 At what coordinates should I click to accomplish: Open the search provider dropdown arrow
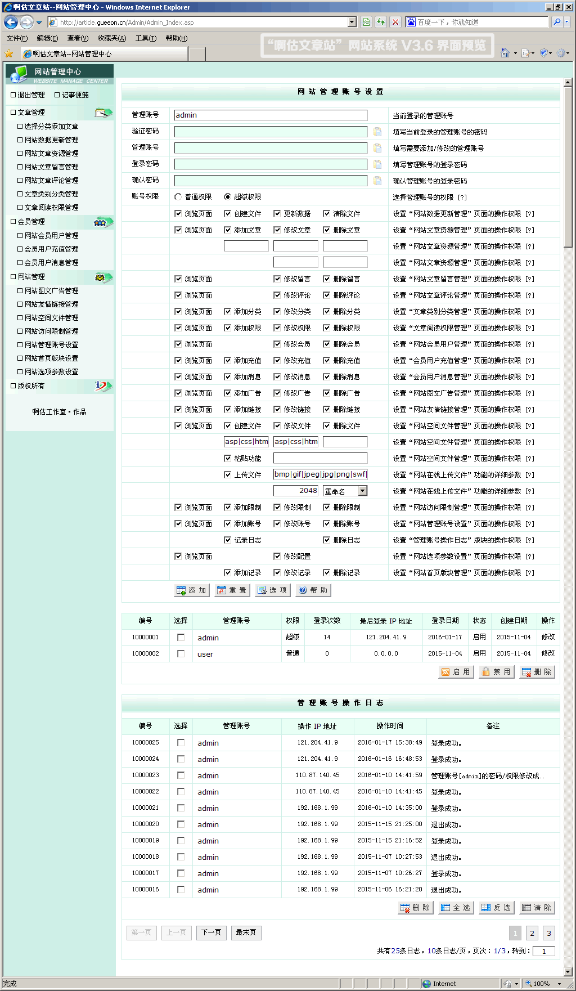click(566, 22)
